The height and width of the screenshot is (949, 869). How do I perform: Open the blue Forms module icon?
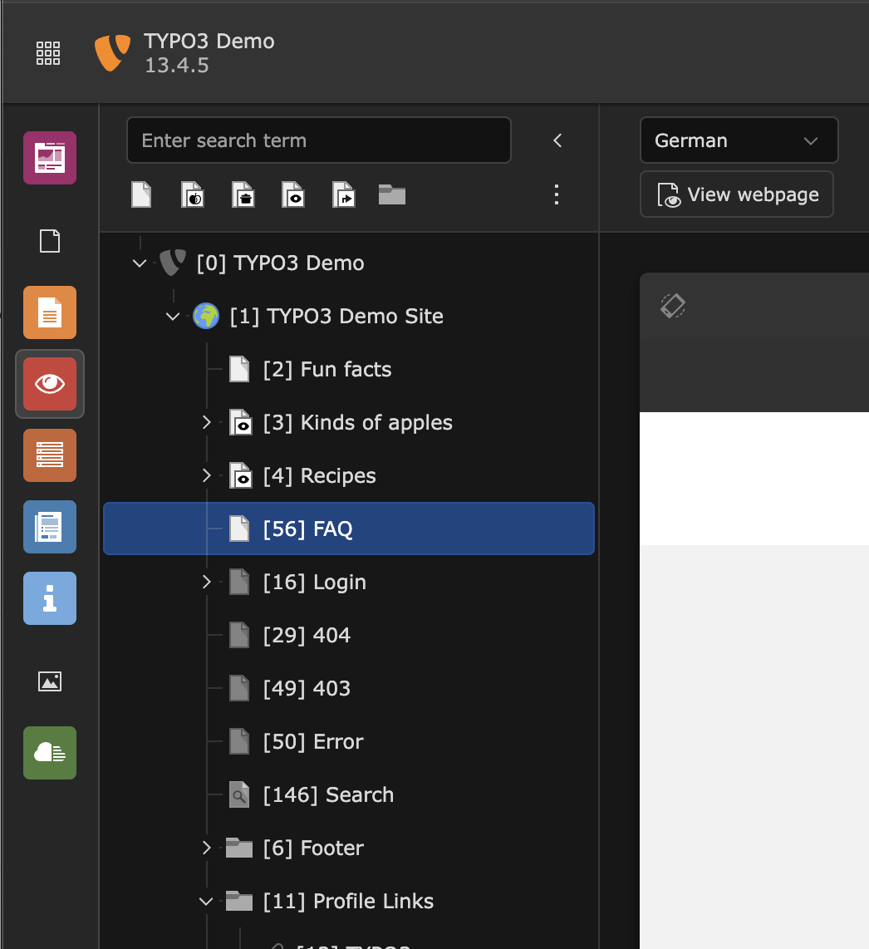point(50,527)
